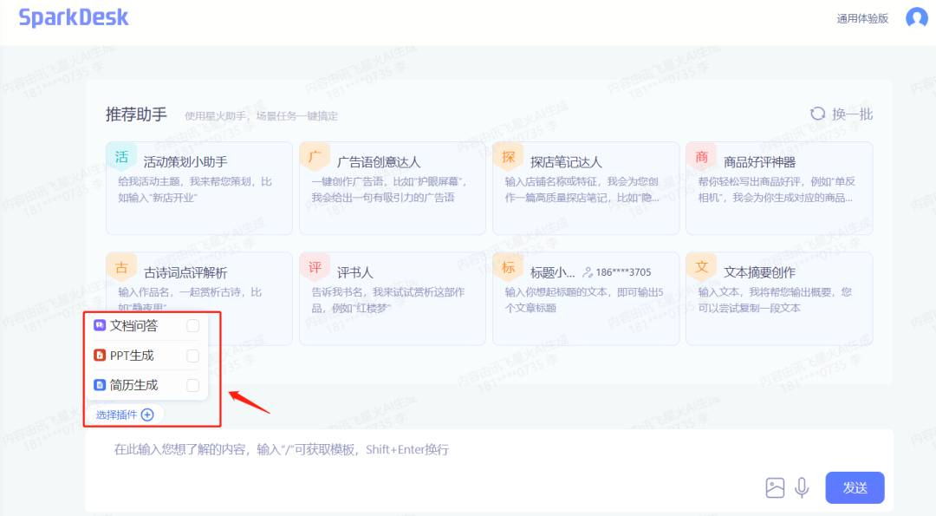Enable the 文档问答 checkbox
Viewport: 936px width, 516px height.
[192, 325]
